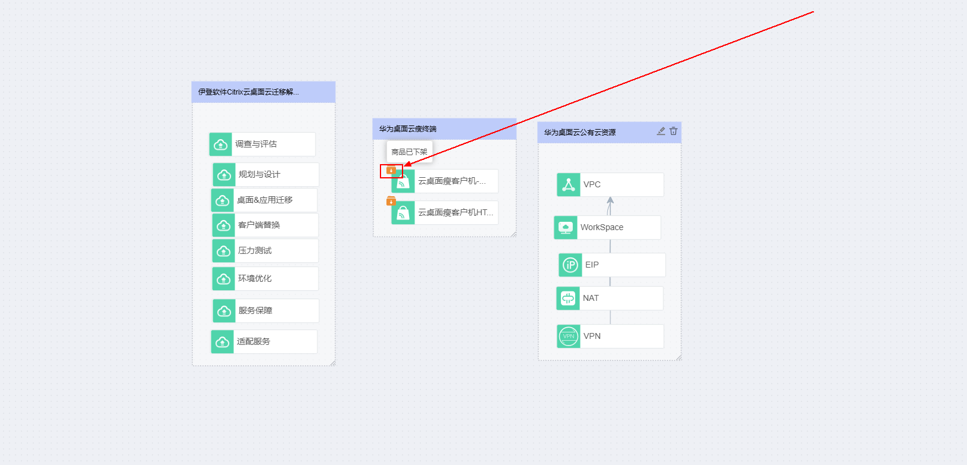967x465 pixels.
Task: Click resize handle of 华为桌面云公有云资源 group
Action: tap(678, 357)
